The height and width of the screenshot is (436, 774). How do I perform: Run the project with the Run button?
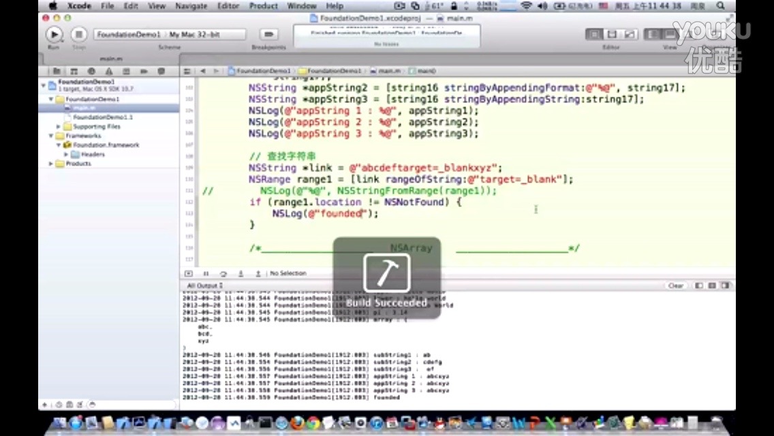(54, 35)
